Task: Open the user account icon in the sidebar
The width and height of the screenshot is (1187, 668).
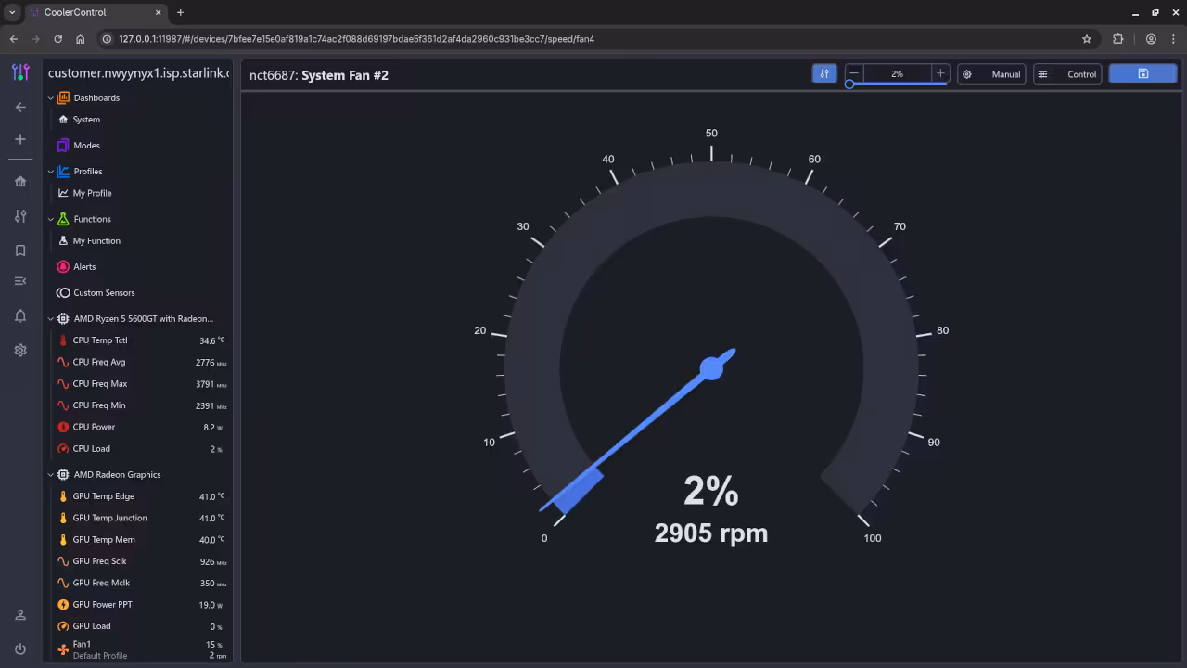Action: (x=20, y=613)
